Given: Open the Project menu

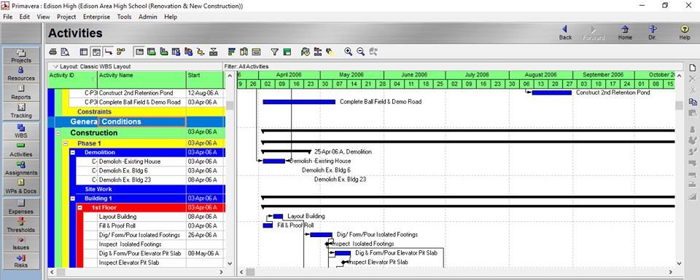Looking at the screenshot, I should 66,17.
